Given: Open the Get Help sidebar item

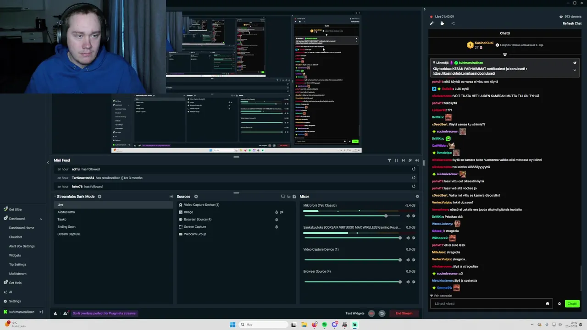Looking at the screenshot, I should (12, 283).
